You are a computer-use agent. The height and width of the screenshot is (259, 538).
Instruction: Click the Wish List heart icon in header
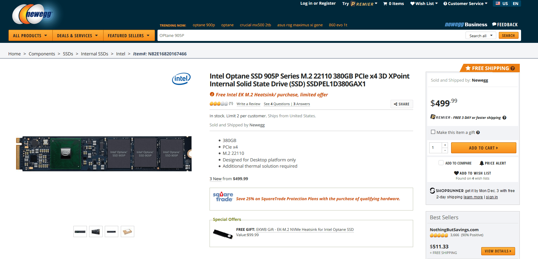413,4
